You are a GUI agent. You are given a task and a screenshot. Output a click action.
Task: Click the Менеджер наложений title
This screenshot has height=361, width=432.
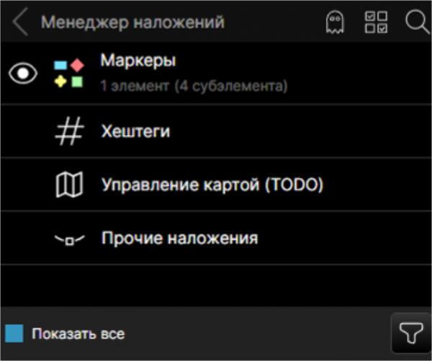point(132,22)
